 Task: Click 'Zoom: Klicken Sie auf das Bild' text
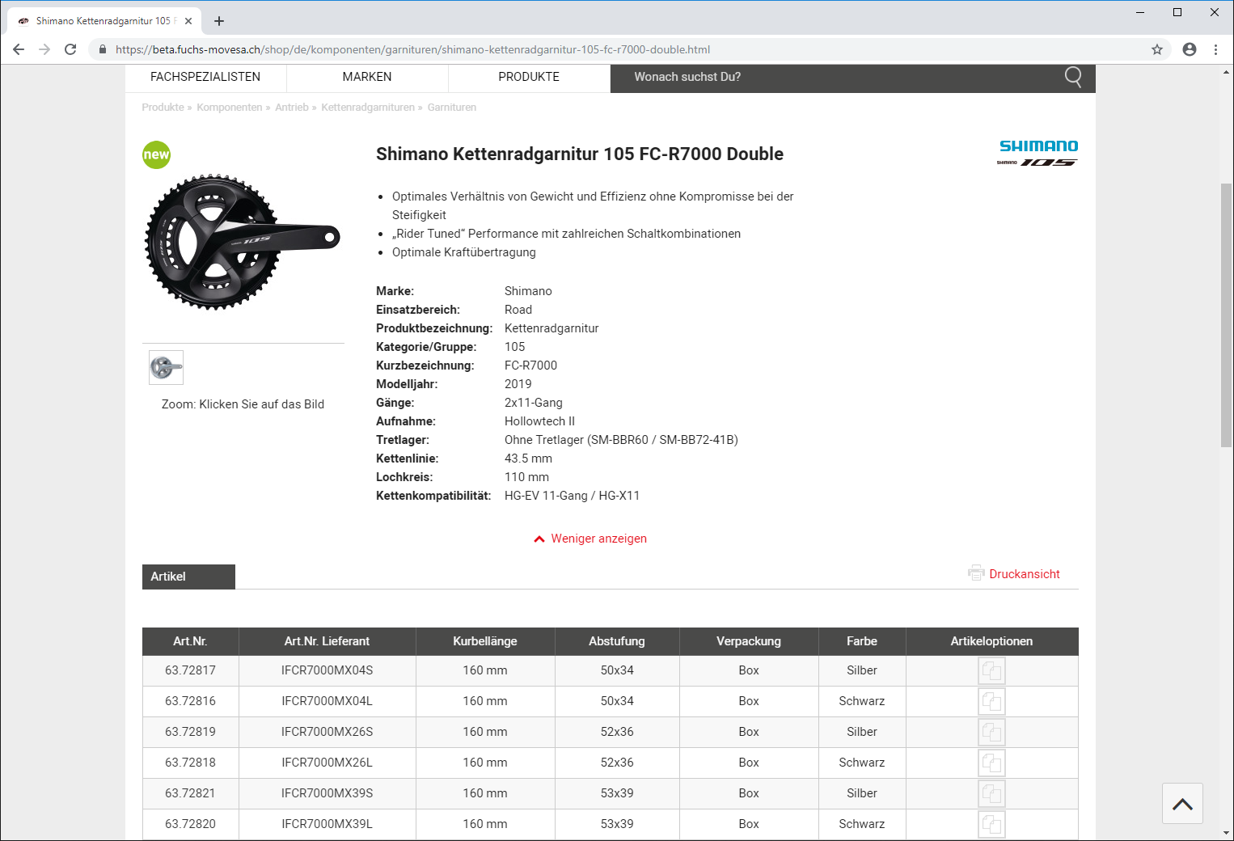click(243, 404)
